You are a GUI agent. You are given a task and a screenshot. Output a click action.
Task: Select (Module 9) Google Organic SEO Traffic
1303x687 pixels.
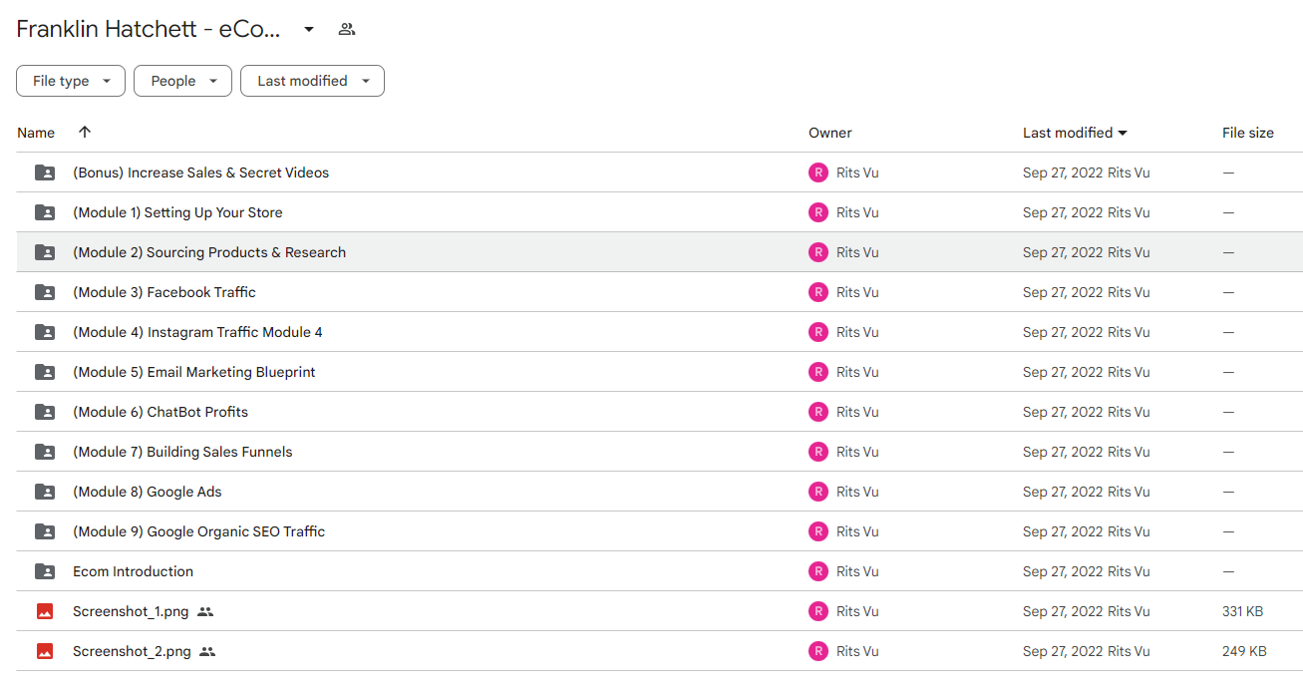(199, 531)
